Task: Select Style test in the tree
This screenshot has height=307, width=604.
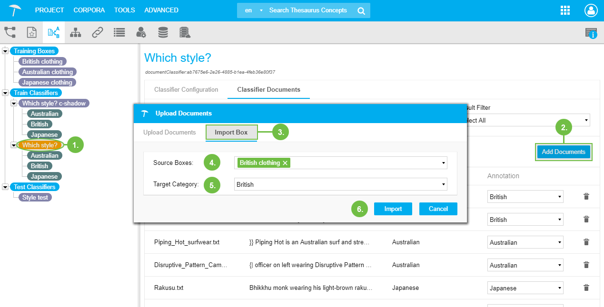Action: 35,197
